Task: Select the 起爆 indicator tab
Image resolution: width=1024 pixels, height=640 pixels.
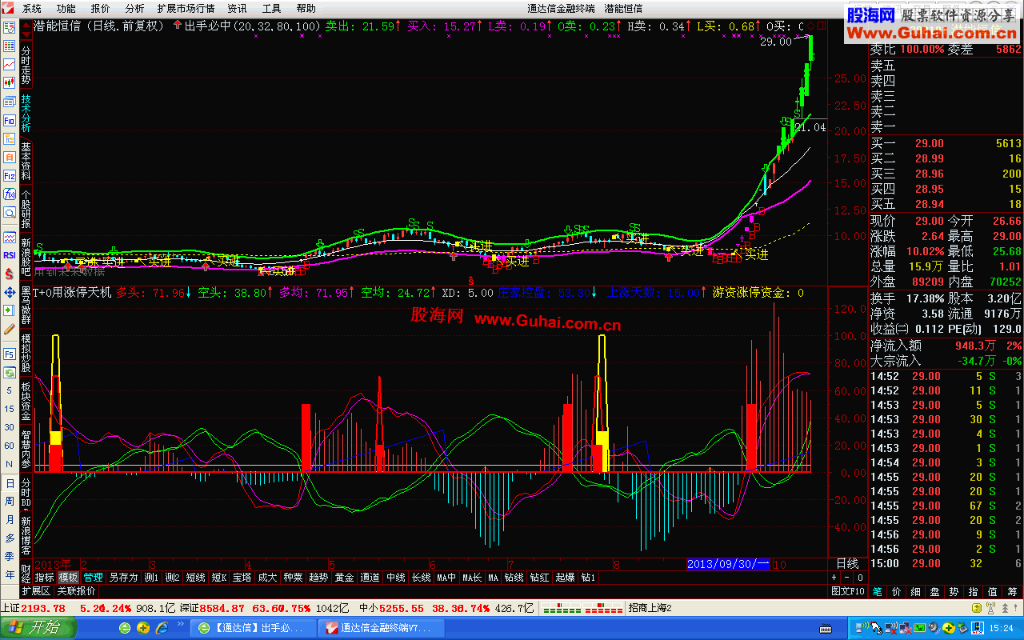Action: (x=565, y=577)
